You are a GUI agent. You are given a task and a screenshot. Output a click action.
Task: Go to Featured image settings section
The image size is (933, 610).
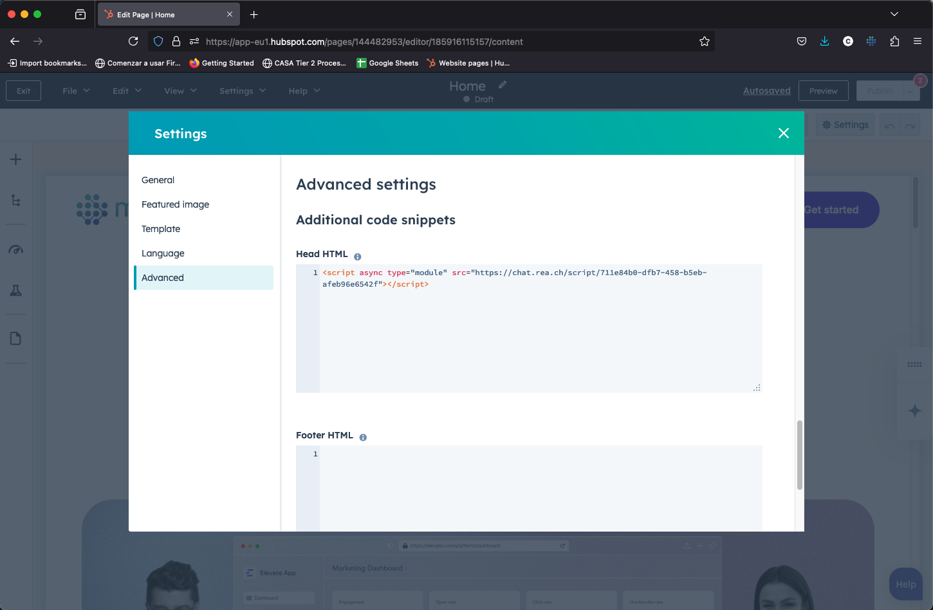(176, 204)
